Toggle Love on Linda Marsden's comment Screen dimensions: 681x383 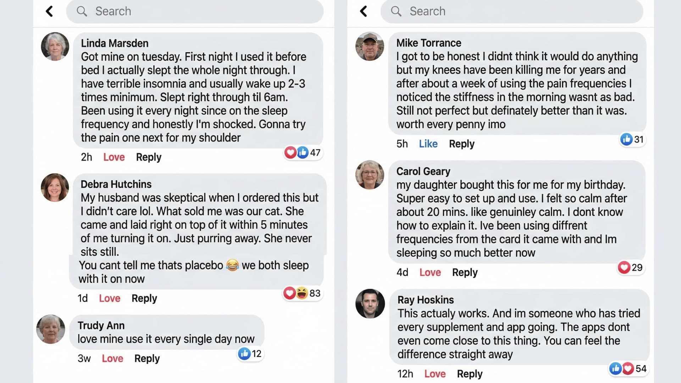114,157
